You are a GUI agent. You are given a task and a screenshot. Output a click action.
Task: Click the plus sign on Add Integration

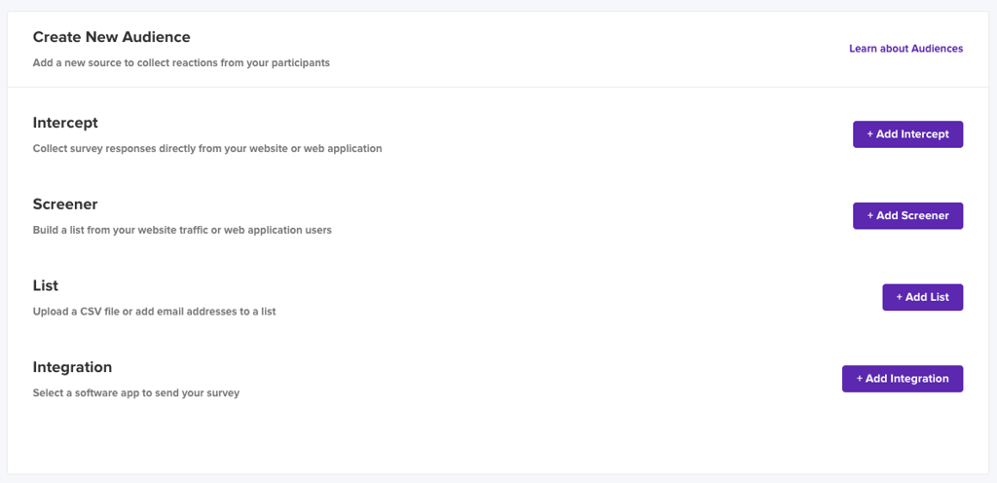[x=859, y=378]
